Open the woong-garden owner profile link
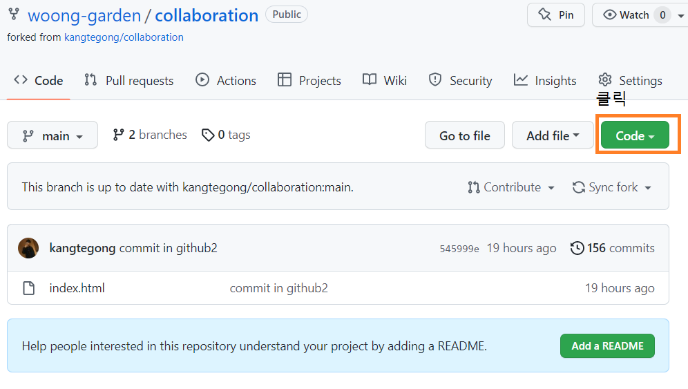The image size is (688, 389). tap(84, 15)
